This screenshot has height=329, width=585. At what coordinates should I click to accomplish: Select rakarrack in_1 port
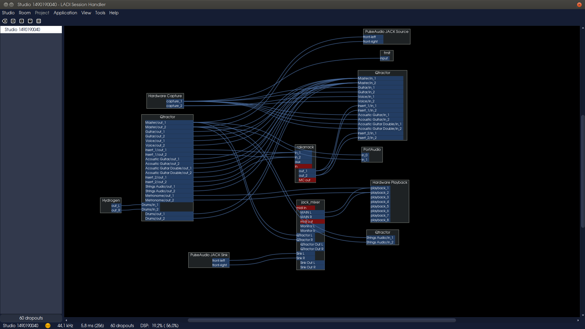point(303,153)
